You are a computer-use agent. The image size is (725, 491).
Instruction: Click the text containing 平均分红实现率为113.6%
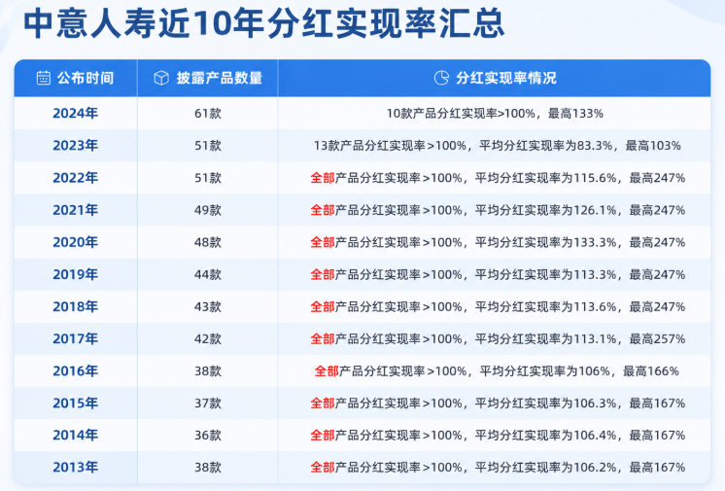[498, 306]
